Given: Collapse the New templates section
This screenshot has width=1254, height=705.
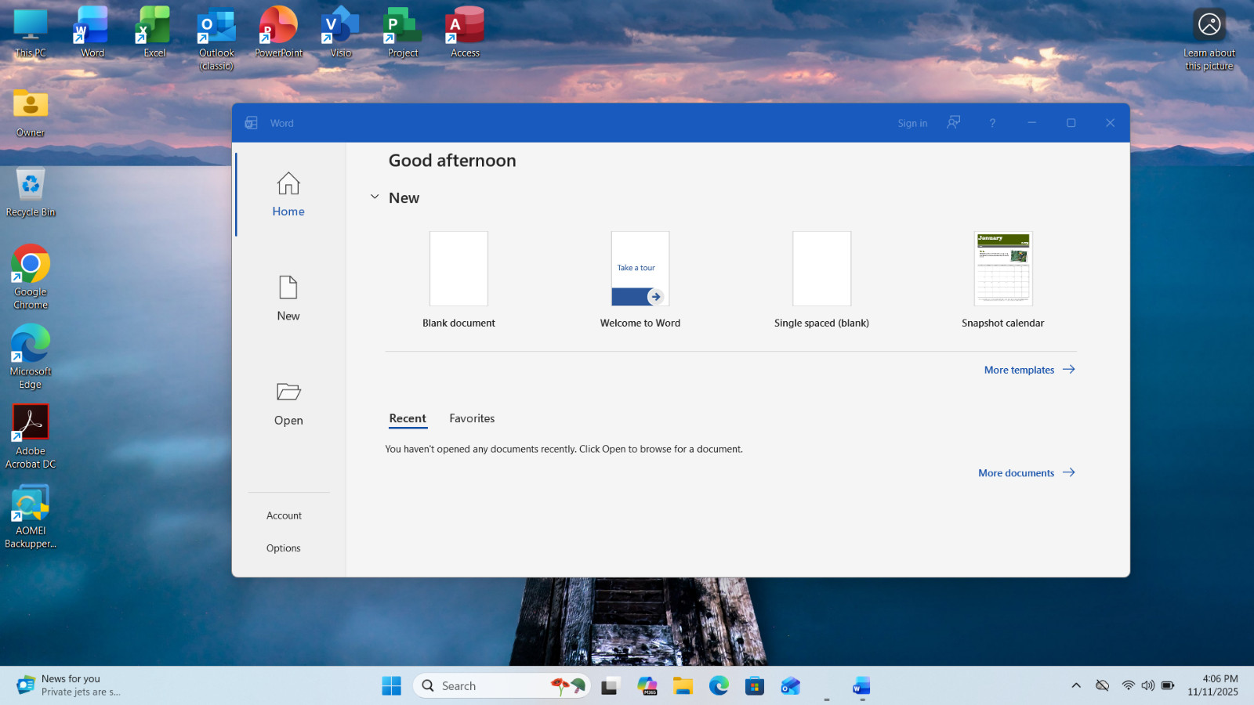Looking at the screenshot, I should [x=375, y=197].
